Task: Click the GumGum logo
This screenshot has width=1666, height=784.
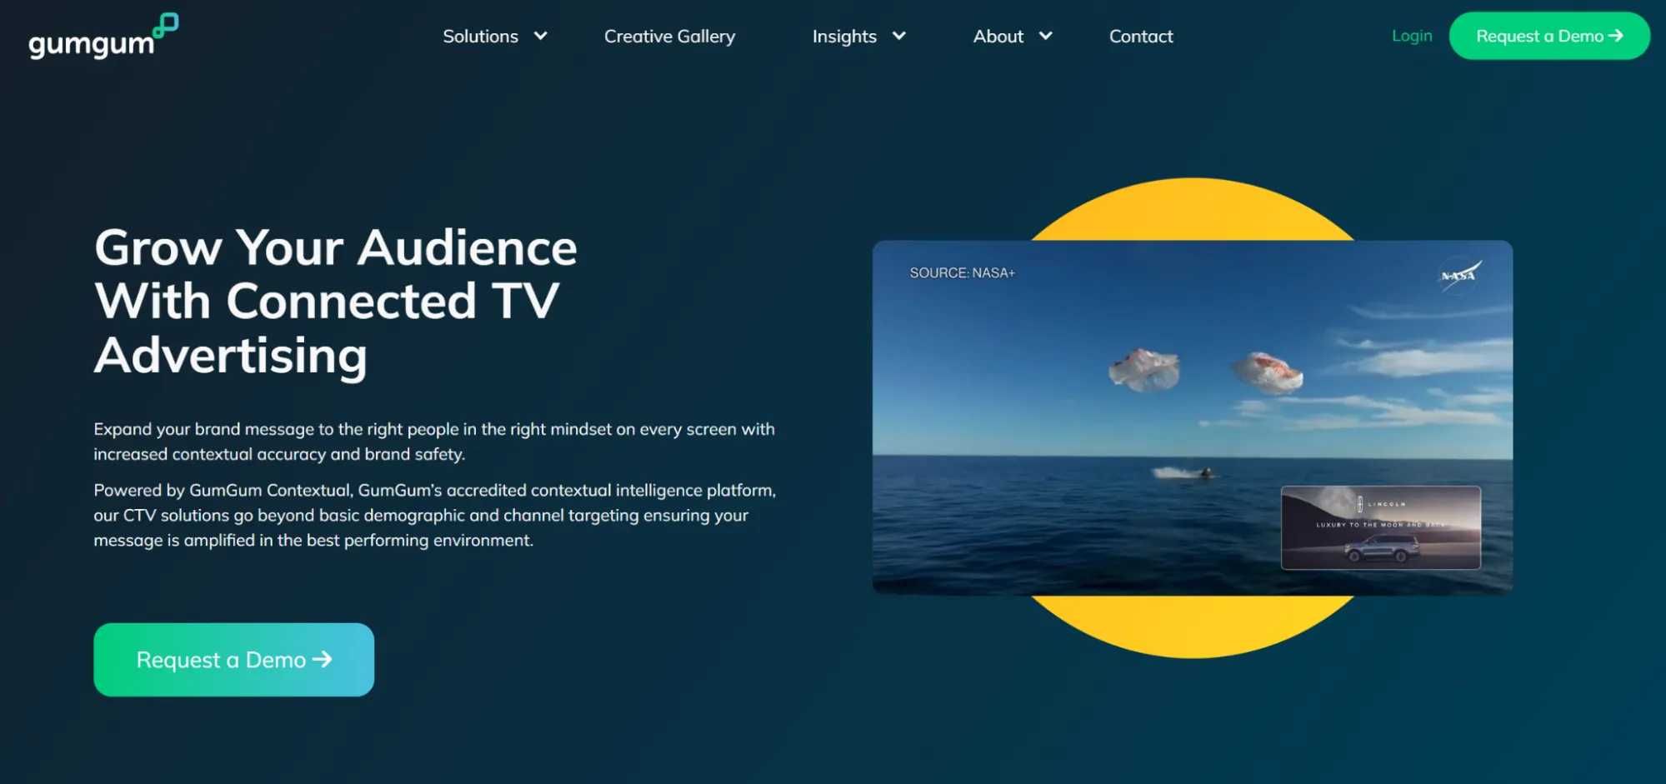Action: click(103, 37)
